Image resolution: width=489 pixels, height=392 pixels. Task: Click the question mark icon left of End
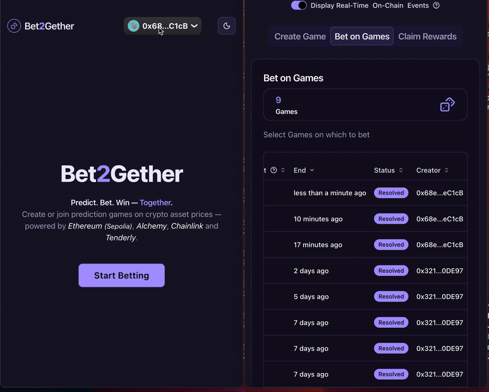pos(274,170)
